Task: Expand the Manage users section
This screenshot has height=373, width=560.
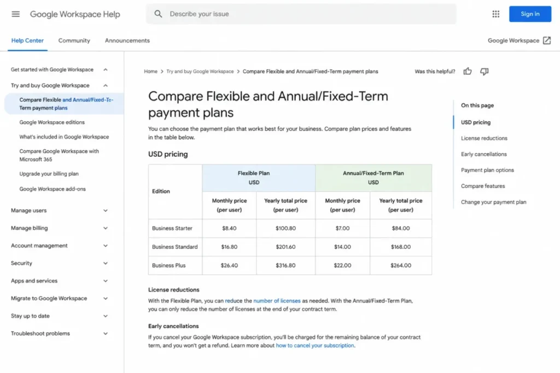Action: pyautogui.click(x=59, y=210)
